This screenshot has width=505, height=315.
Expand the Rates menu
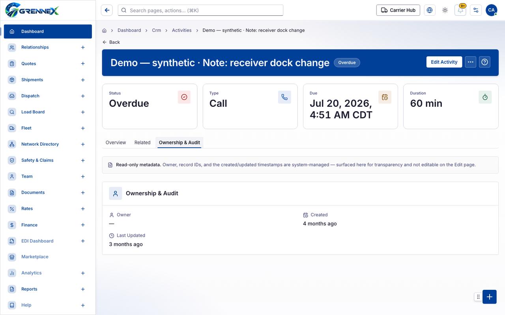point(83,209)
